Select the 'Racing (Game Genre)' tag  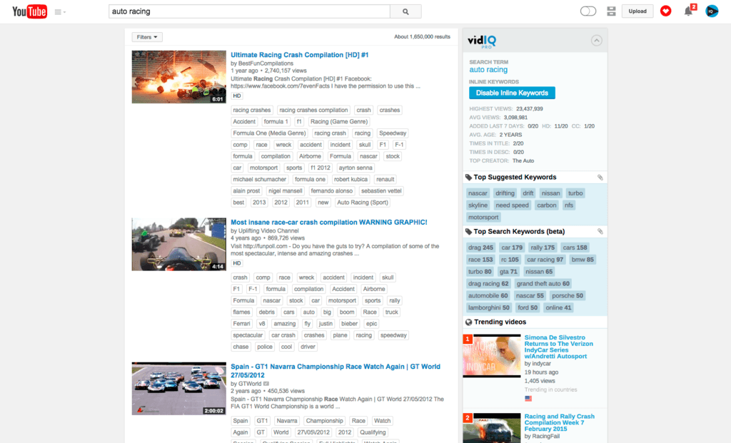339,121
